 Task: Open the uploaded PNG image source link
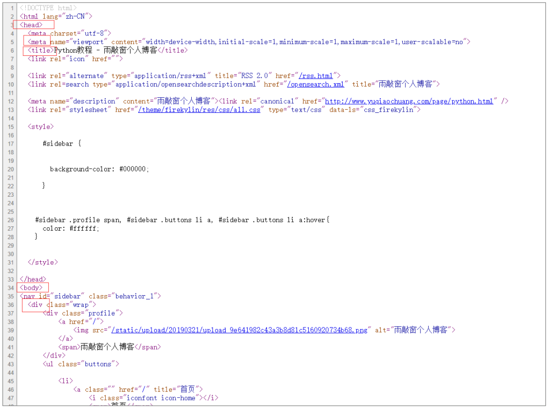coord(240,330)
